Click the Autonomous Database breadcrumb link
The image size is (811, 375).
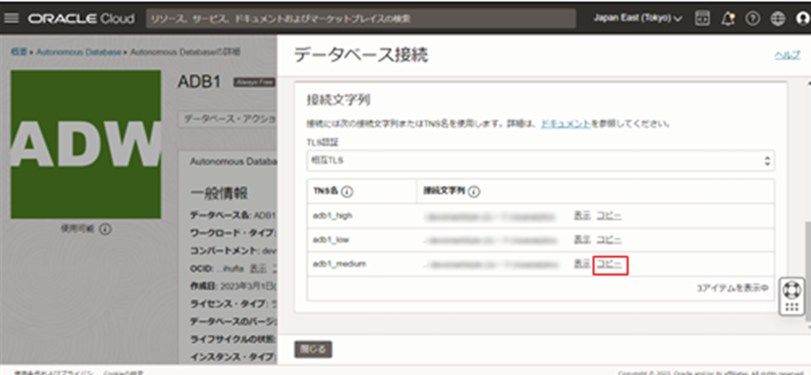[79, 52]
